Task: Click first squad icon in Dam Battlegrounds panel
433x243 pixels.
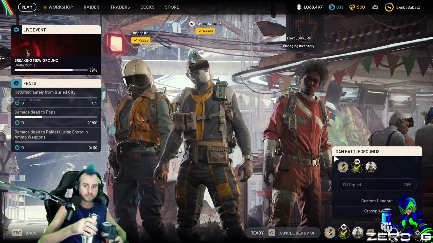Action: pyautogui.click(x=343, y=167)
